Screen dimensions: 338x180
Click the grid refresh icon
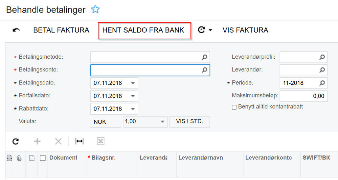click(16, 141)
